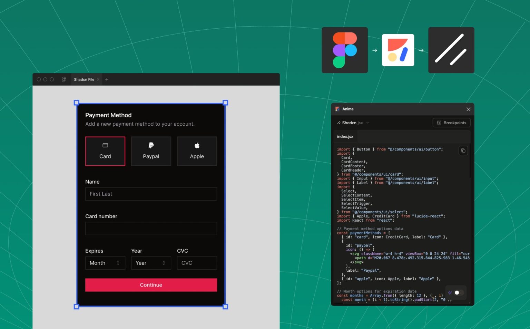Open the Year expiration dropdown
The height and width of the screenshot is (329, 530).
tap(151, 263)
